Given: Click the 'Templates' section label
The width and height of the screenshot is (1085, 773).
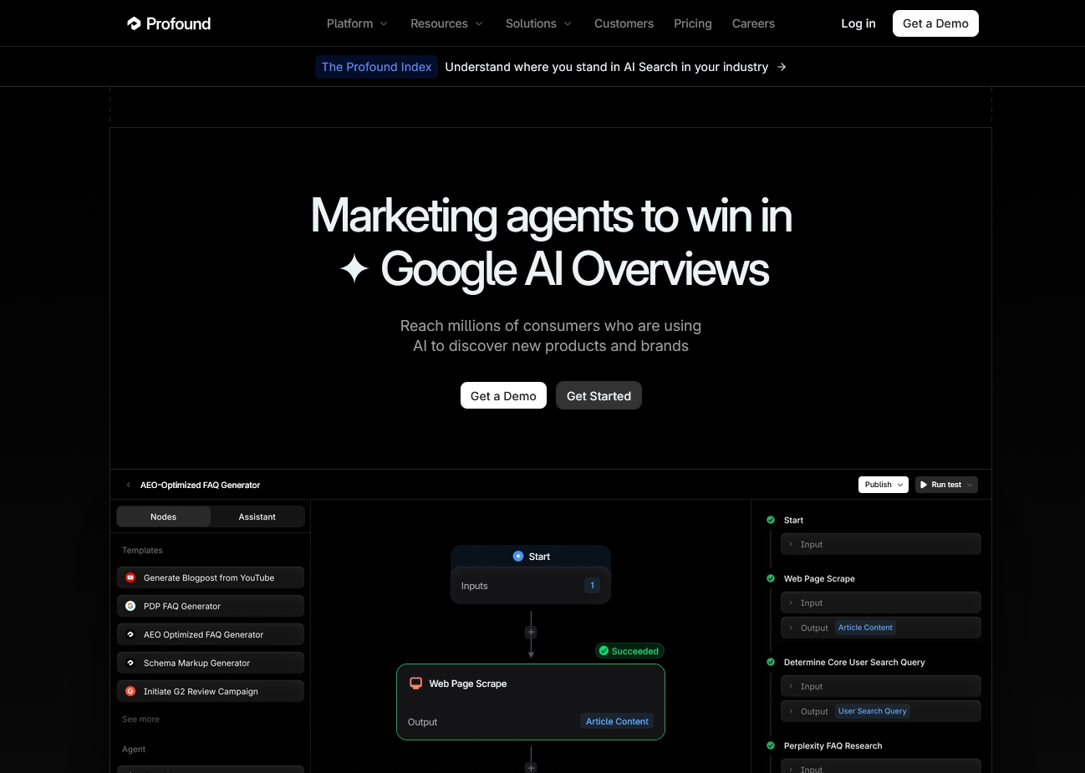Looking at the screenshot, I should [x=142, y=550].
